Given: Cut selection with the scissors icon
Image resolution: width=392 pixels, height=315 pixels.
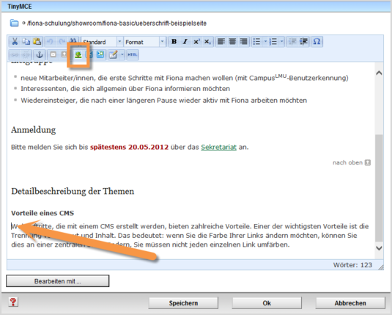Looking at the screenshot, I should click(15, 42).
